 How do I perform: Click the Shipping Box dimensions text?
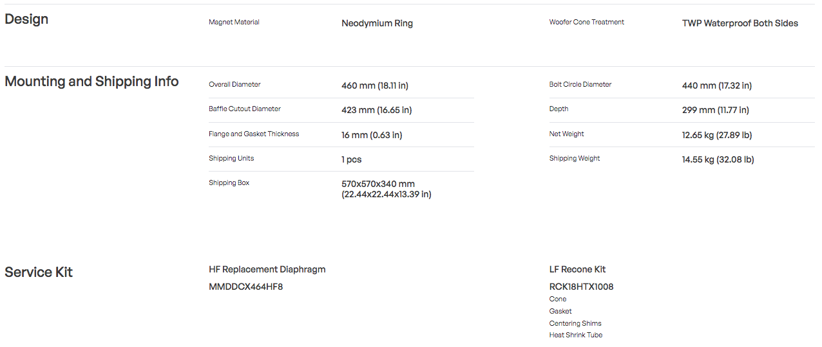pos(387,189)
